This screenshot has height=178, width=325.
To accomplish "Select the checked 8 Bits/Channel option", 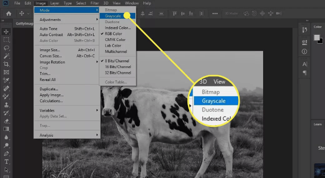I will (118, 60).
